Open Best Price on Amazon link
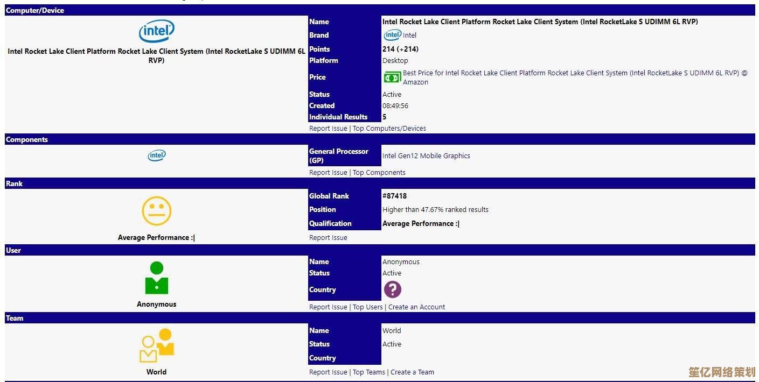This screenshot has width=759, height=382. [575, 77]
